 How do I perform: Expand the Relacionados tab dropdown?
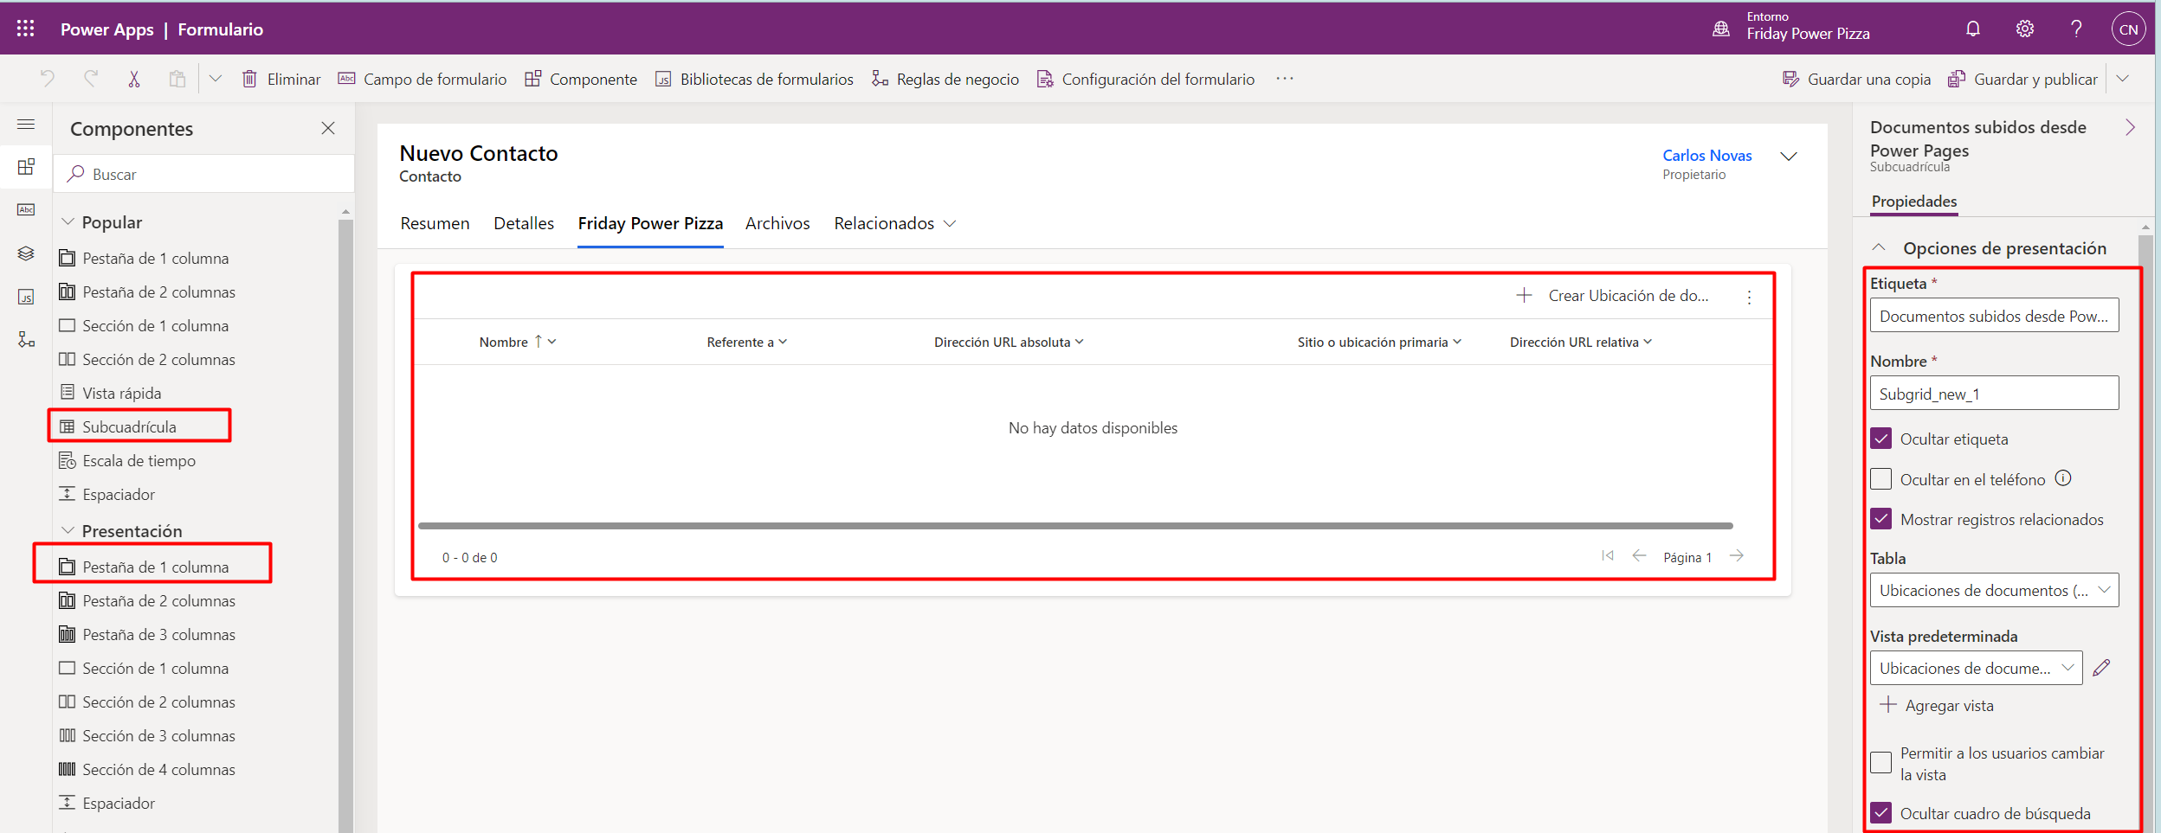click(x=950, y=224)
